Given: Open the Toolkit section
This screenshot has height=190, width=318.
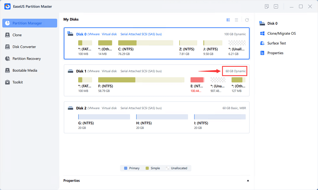Looking at the screenshot, I should 17,82.
